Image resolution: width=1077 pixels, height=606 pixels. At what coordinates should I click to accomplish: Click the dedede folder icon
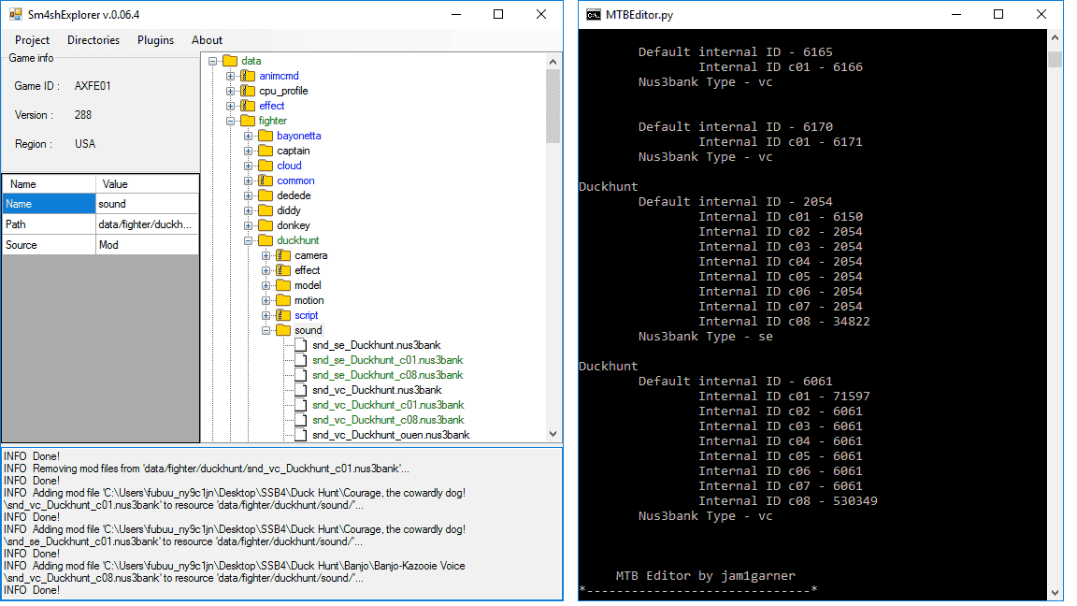(266, 195)
